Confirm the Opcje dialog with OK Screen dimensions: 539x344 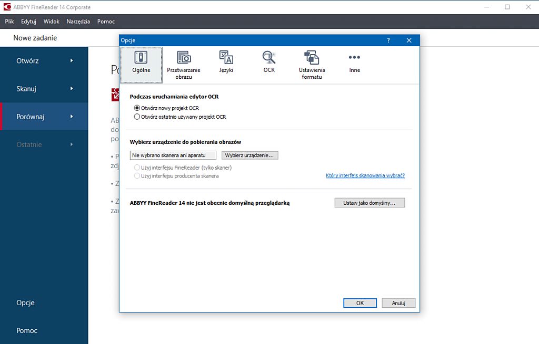(360, 303)
